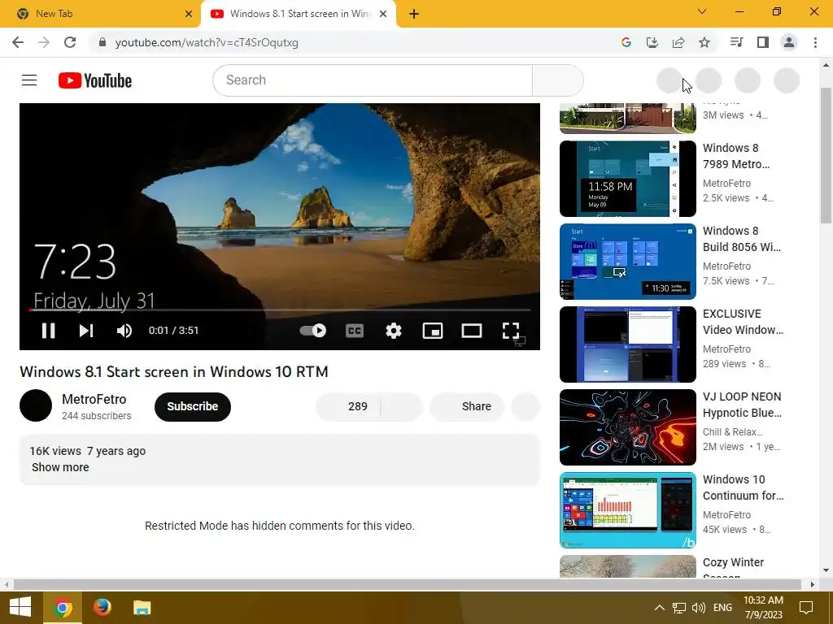This screenshot has width=833, height=624.
Task: Click the horizontal page scrollbar
Action: coord(408,584)
